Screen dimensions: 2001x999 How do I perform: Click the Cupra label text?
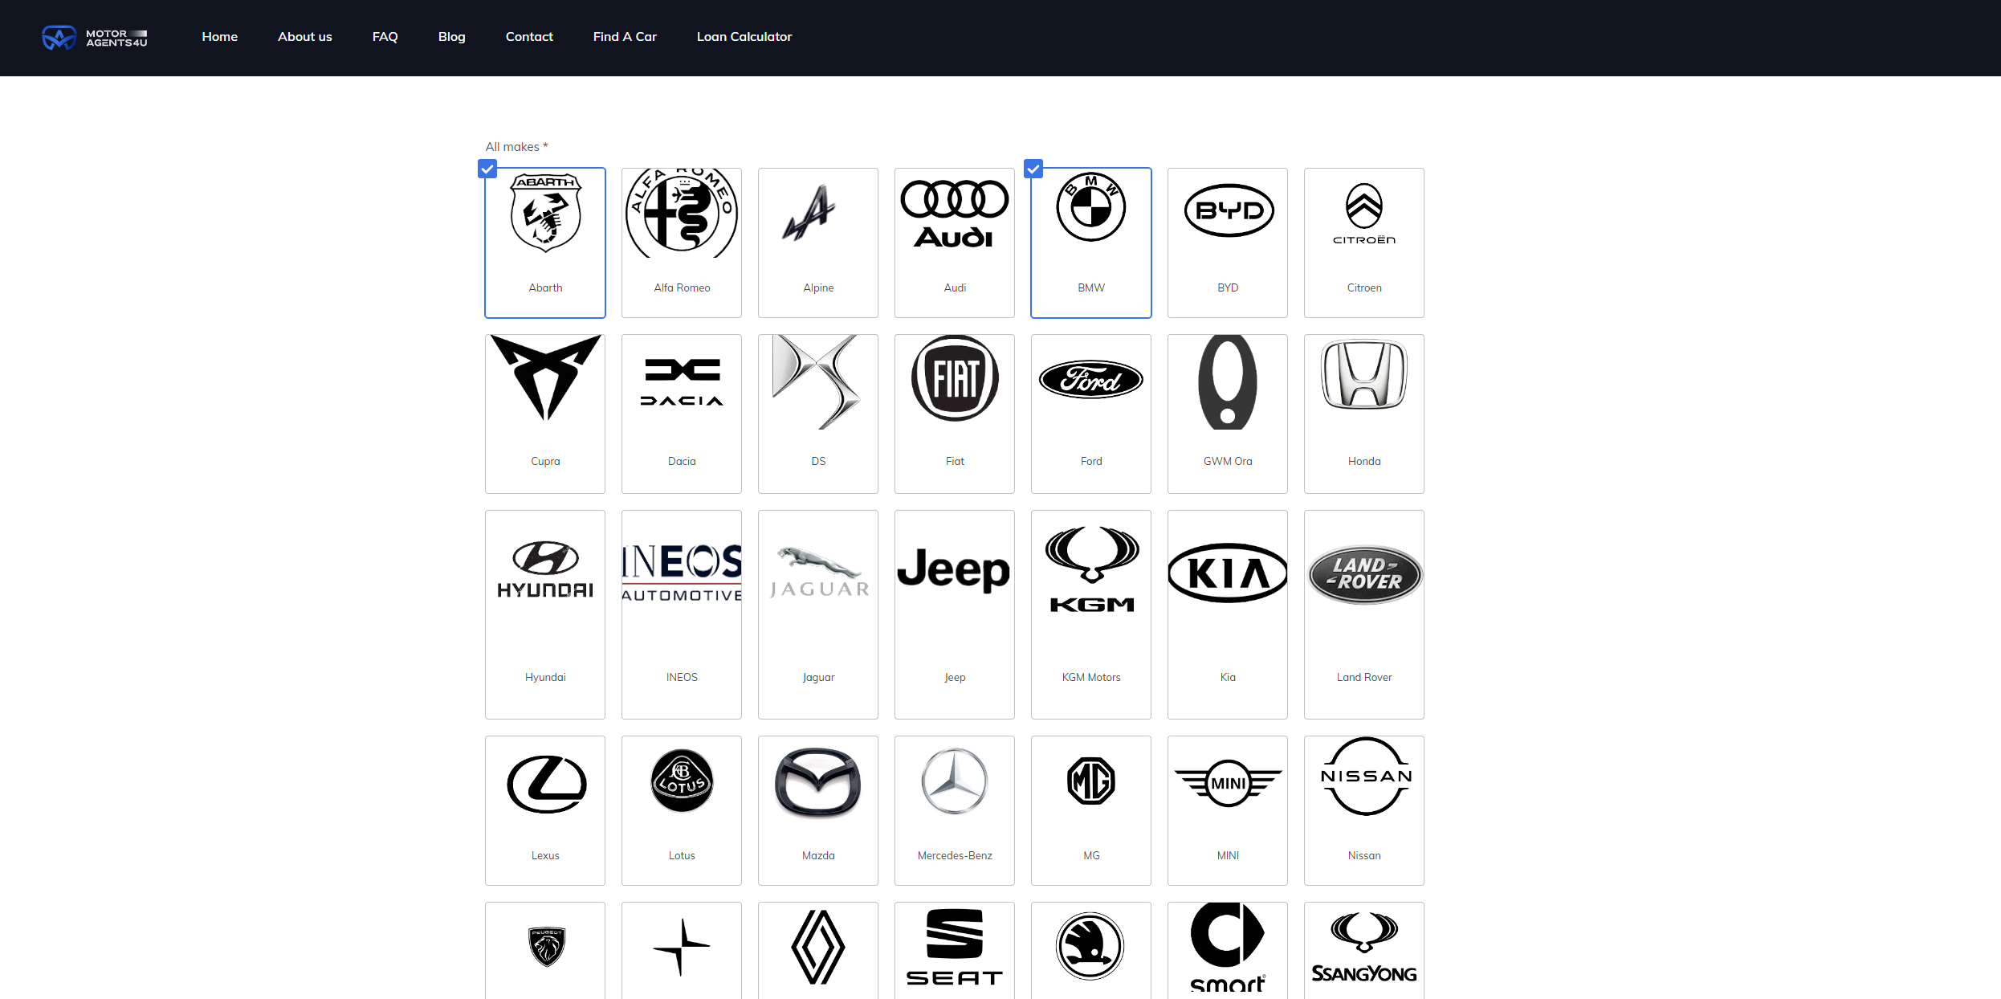pos(545,461)
